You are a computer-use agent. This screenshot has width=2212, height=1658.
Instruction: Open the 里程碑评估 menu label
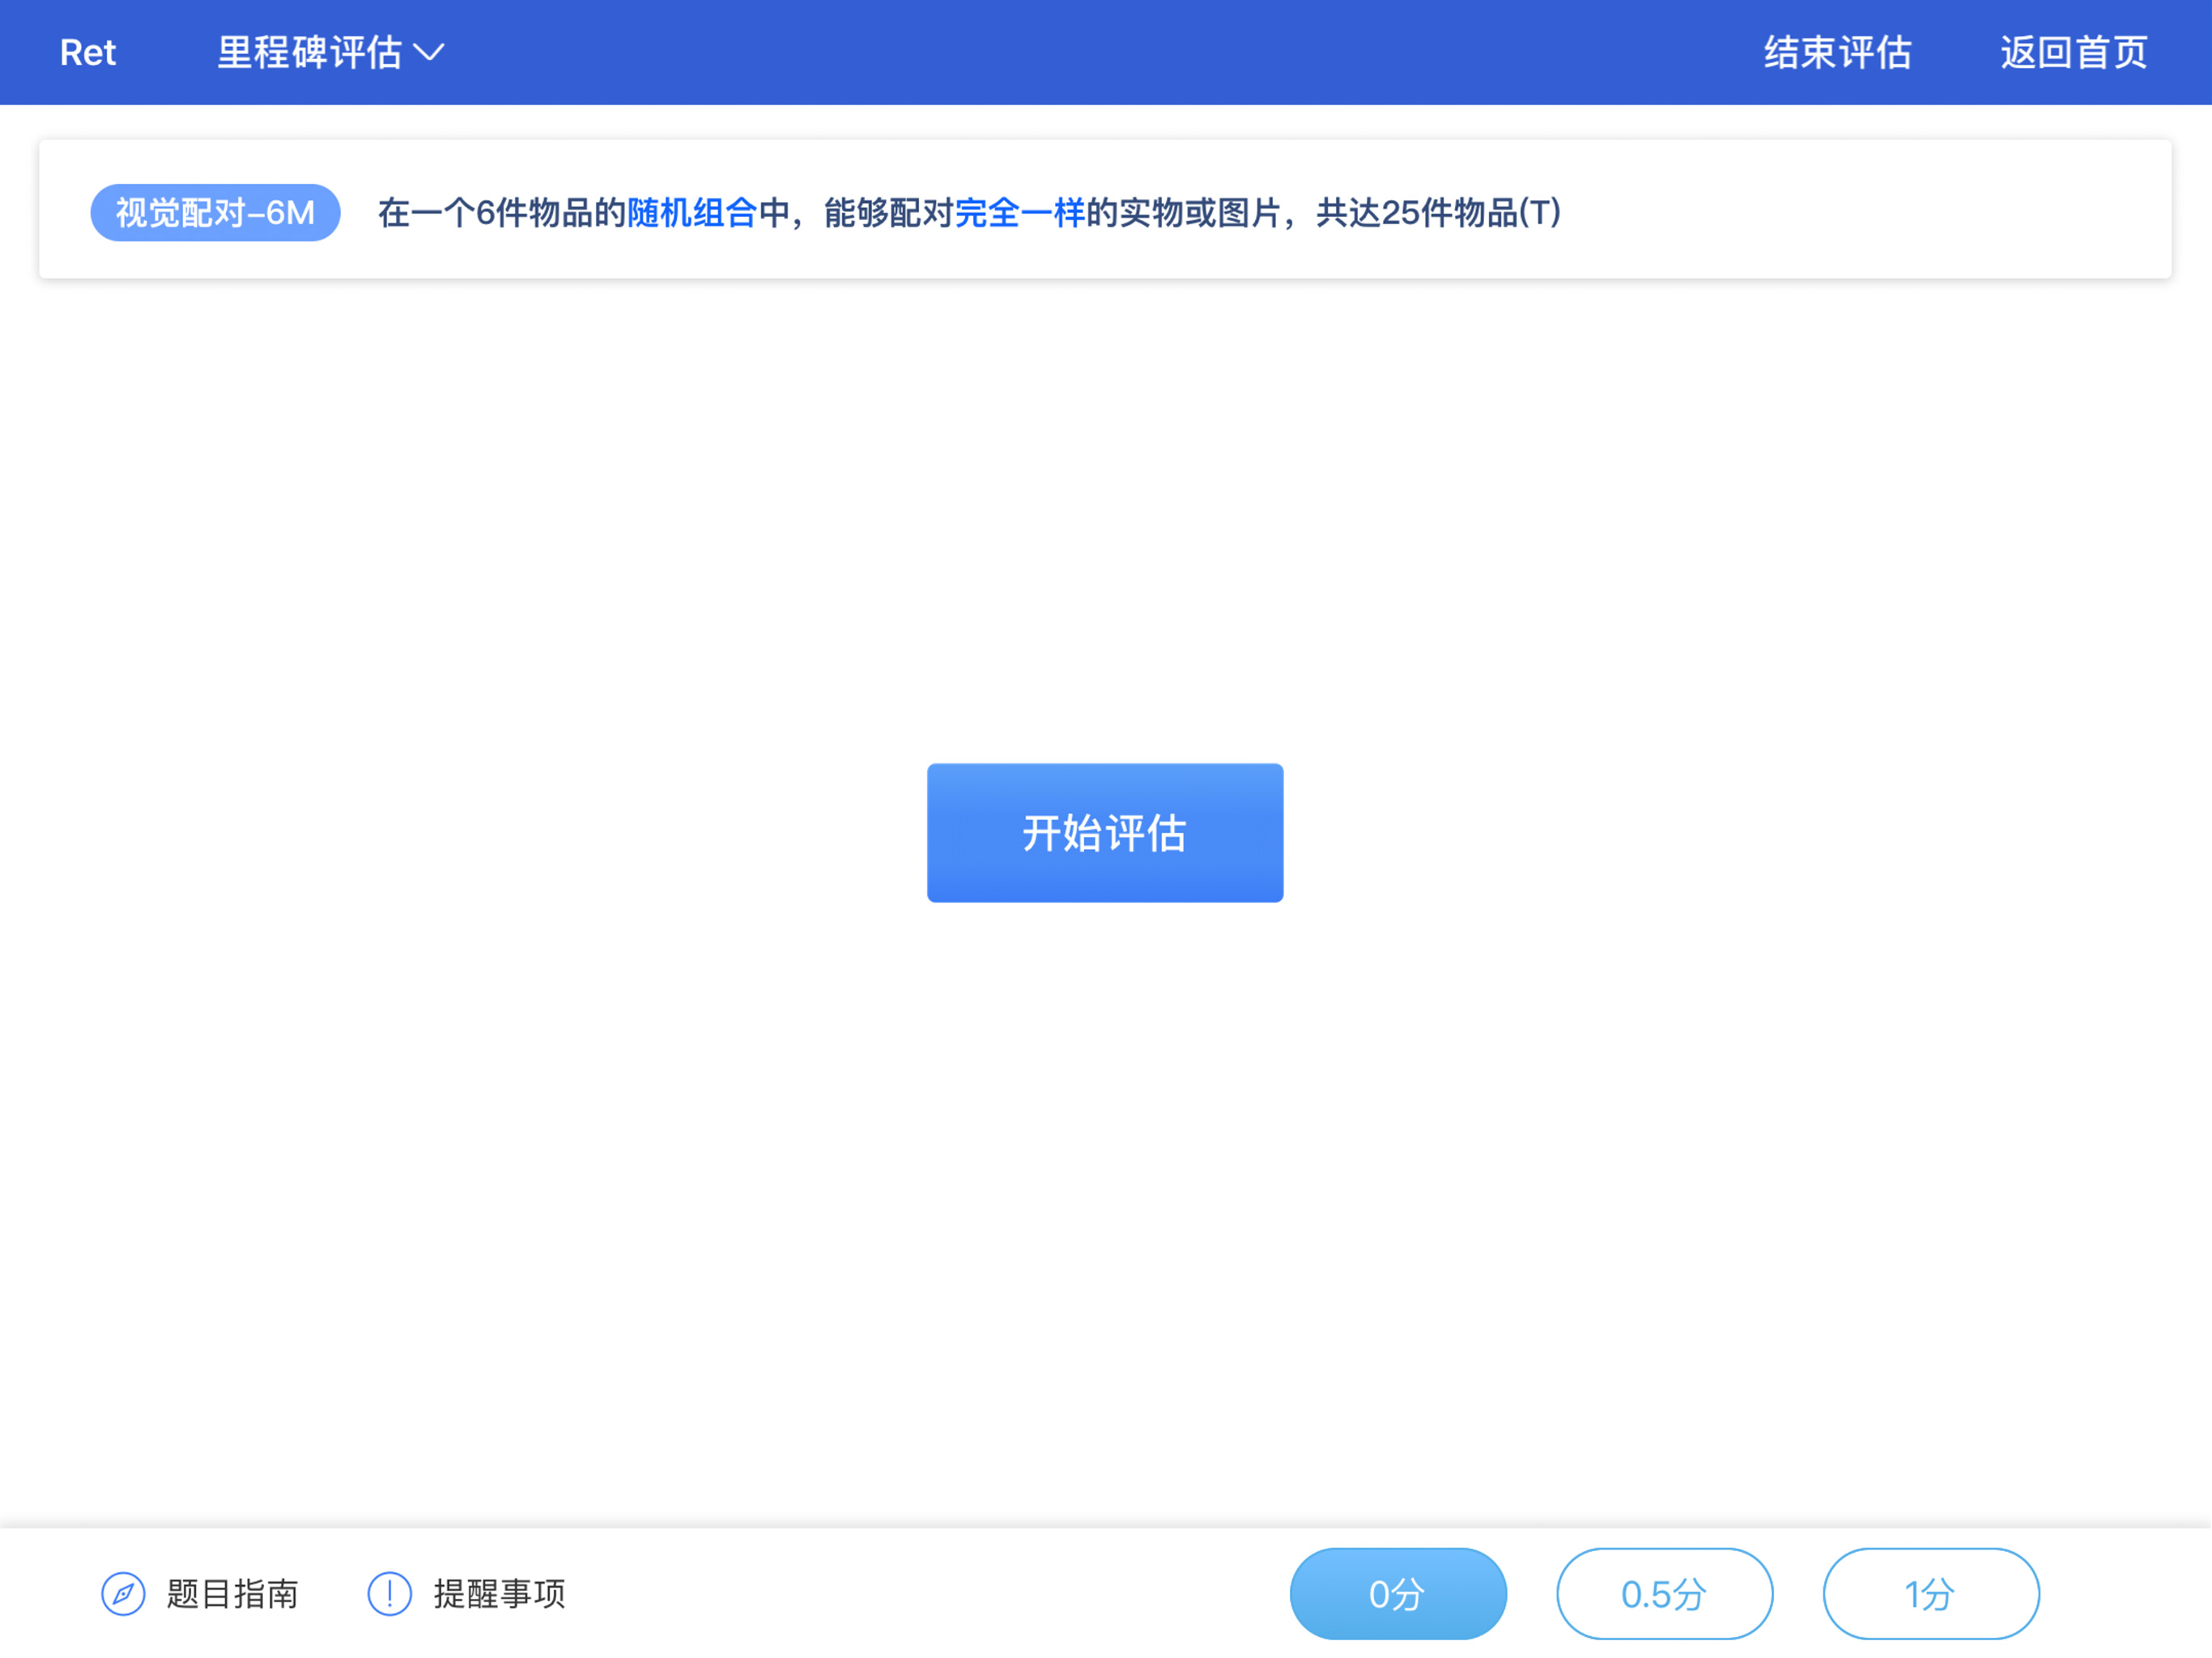(x=310, y=52)
